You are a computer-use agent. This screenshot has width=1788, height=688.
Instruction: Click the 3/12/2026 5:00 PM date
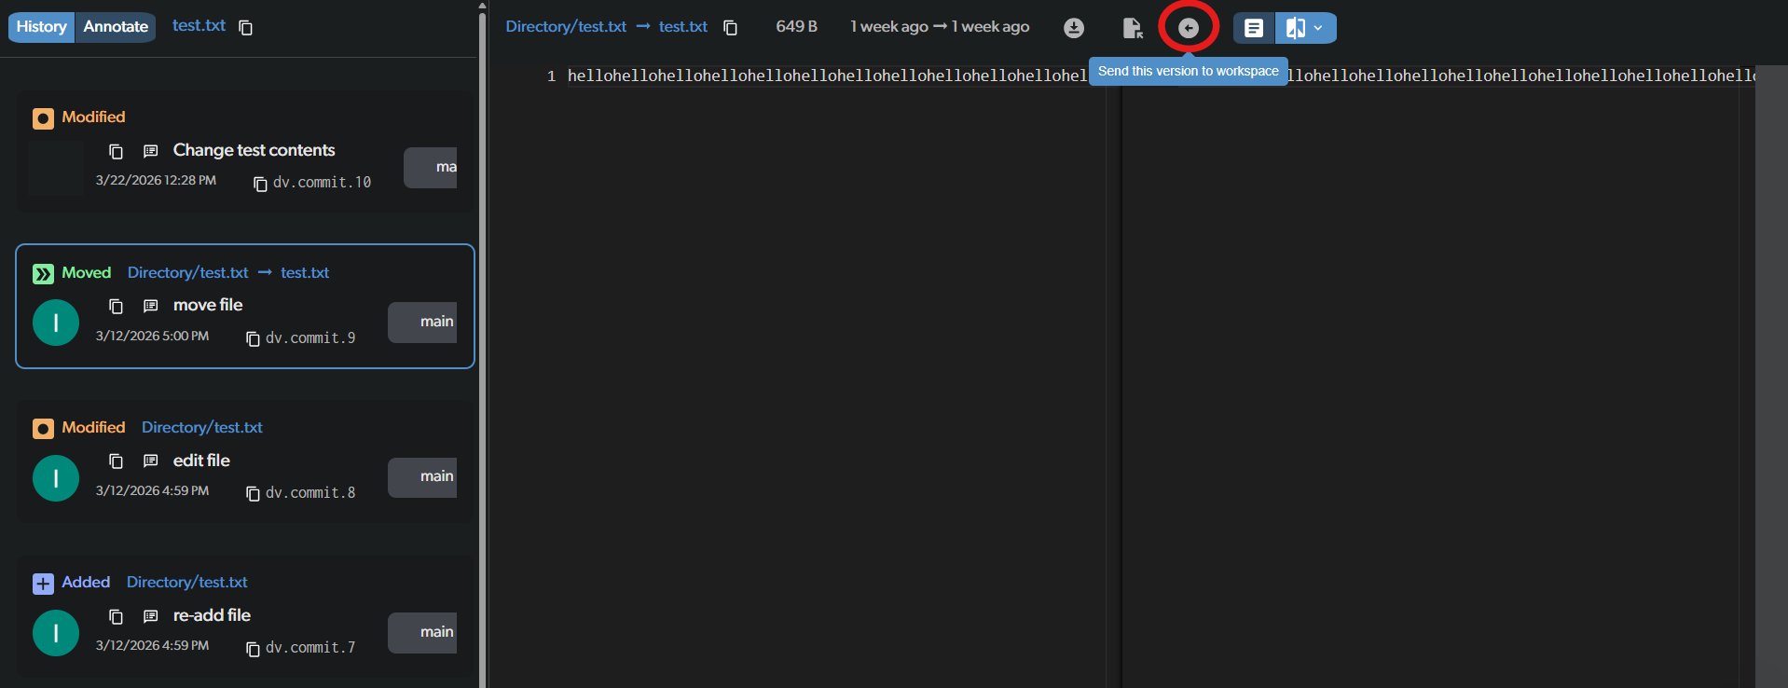tap(152, 336)
